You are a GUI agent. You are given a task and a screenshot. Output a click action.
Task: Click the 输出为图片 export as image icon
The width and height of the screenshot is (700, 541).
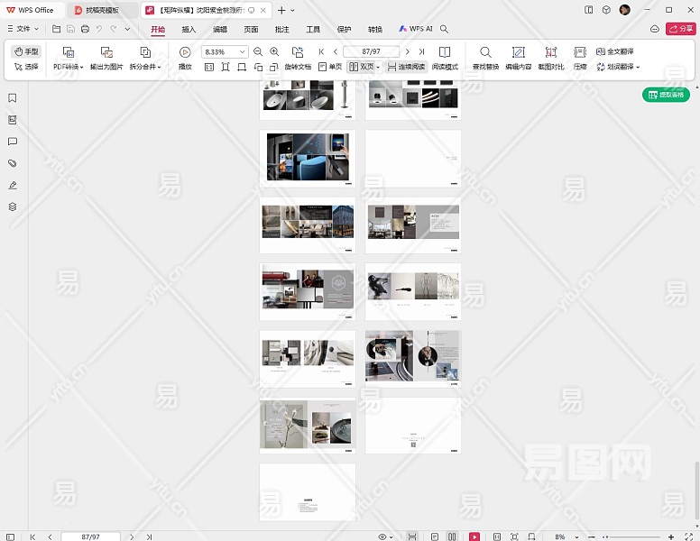(x=106, y=52)
